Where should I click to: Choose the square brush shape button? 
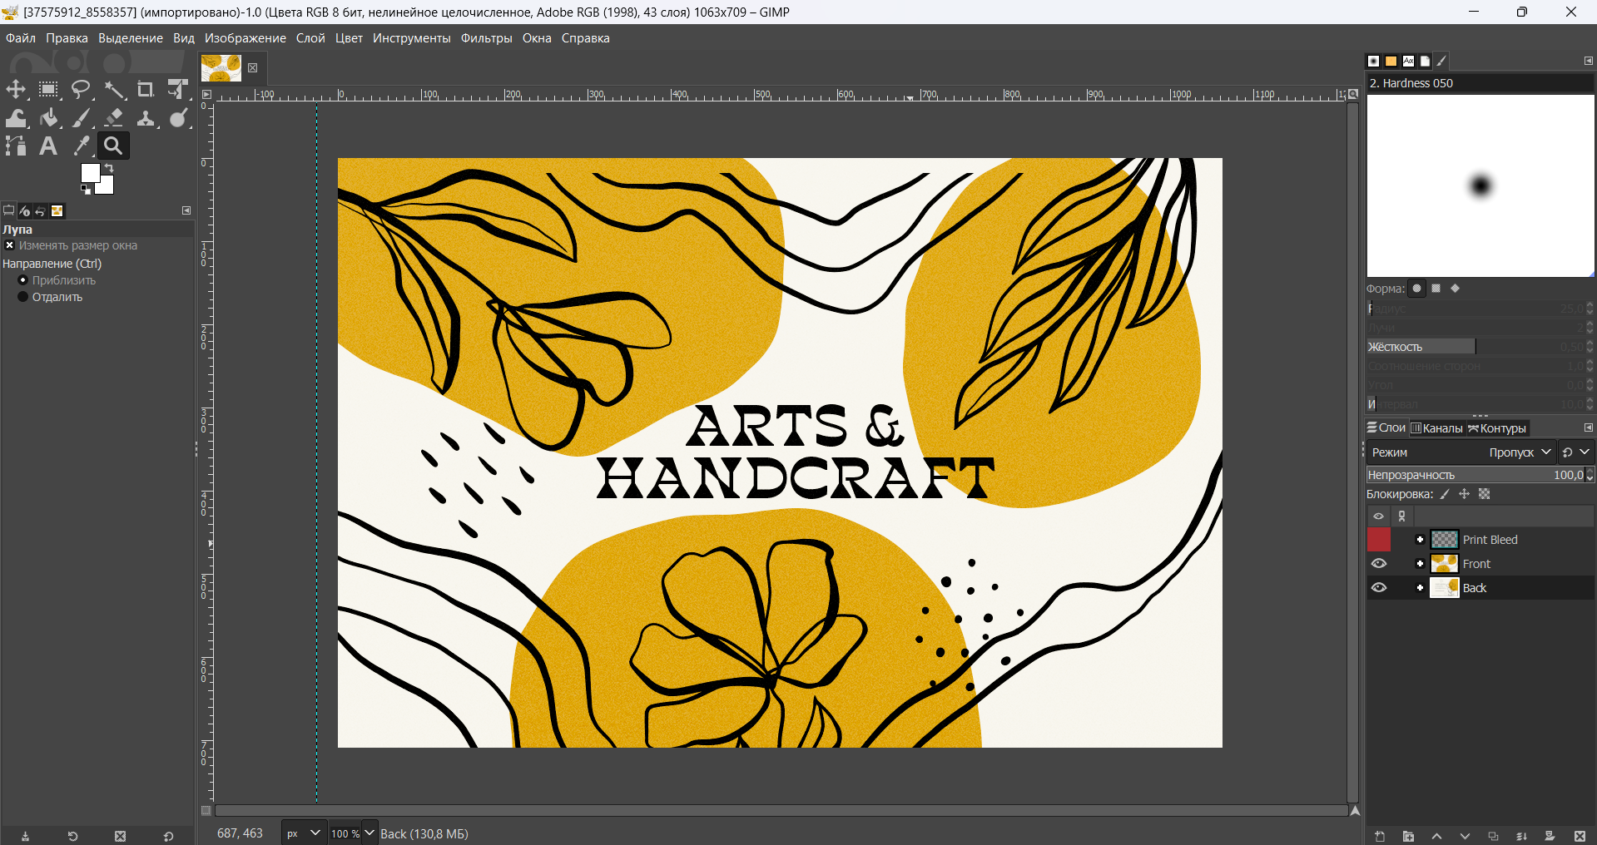[x=1436, y=289]
